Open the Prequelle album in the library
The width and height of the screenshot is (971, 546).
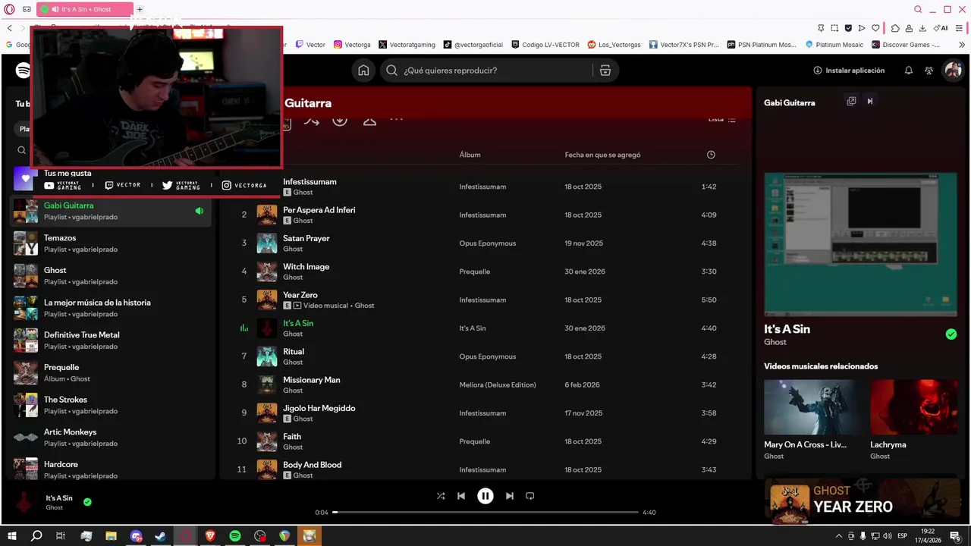(112, 373)
